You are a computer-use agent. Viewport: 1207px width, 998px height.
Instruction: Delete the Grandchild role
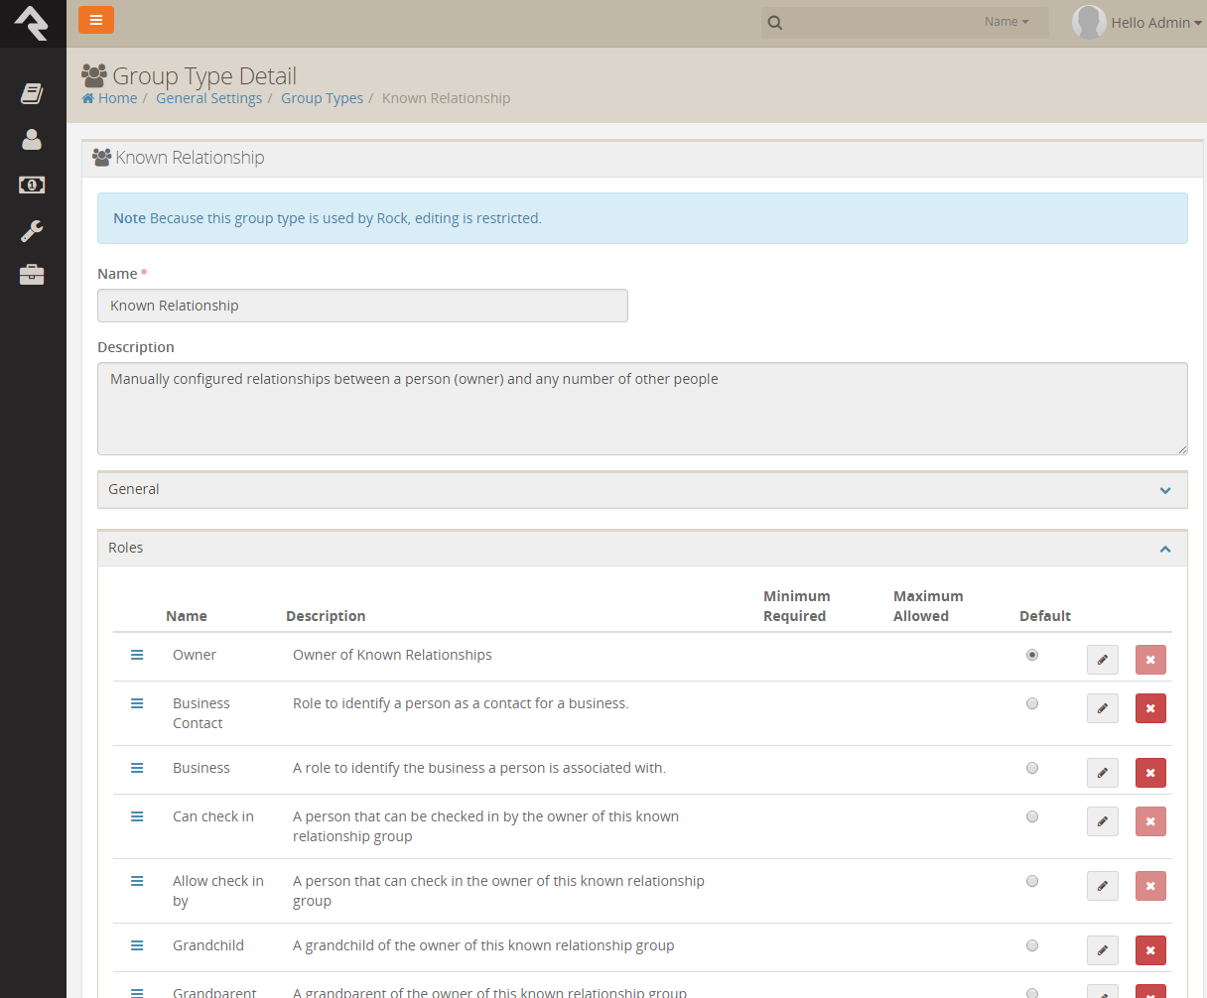click(x=1150, y=950)
